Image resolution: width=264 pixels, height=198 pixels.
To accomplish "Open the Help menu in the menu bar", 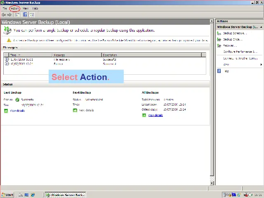I will (35, 8).
